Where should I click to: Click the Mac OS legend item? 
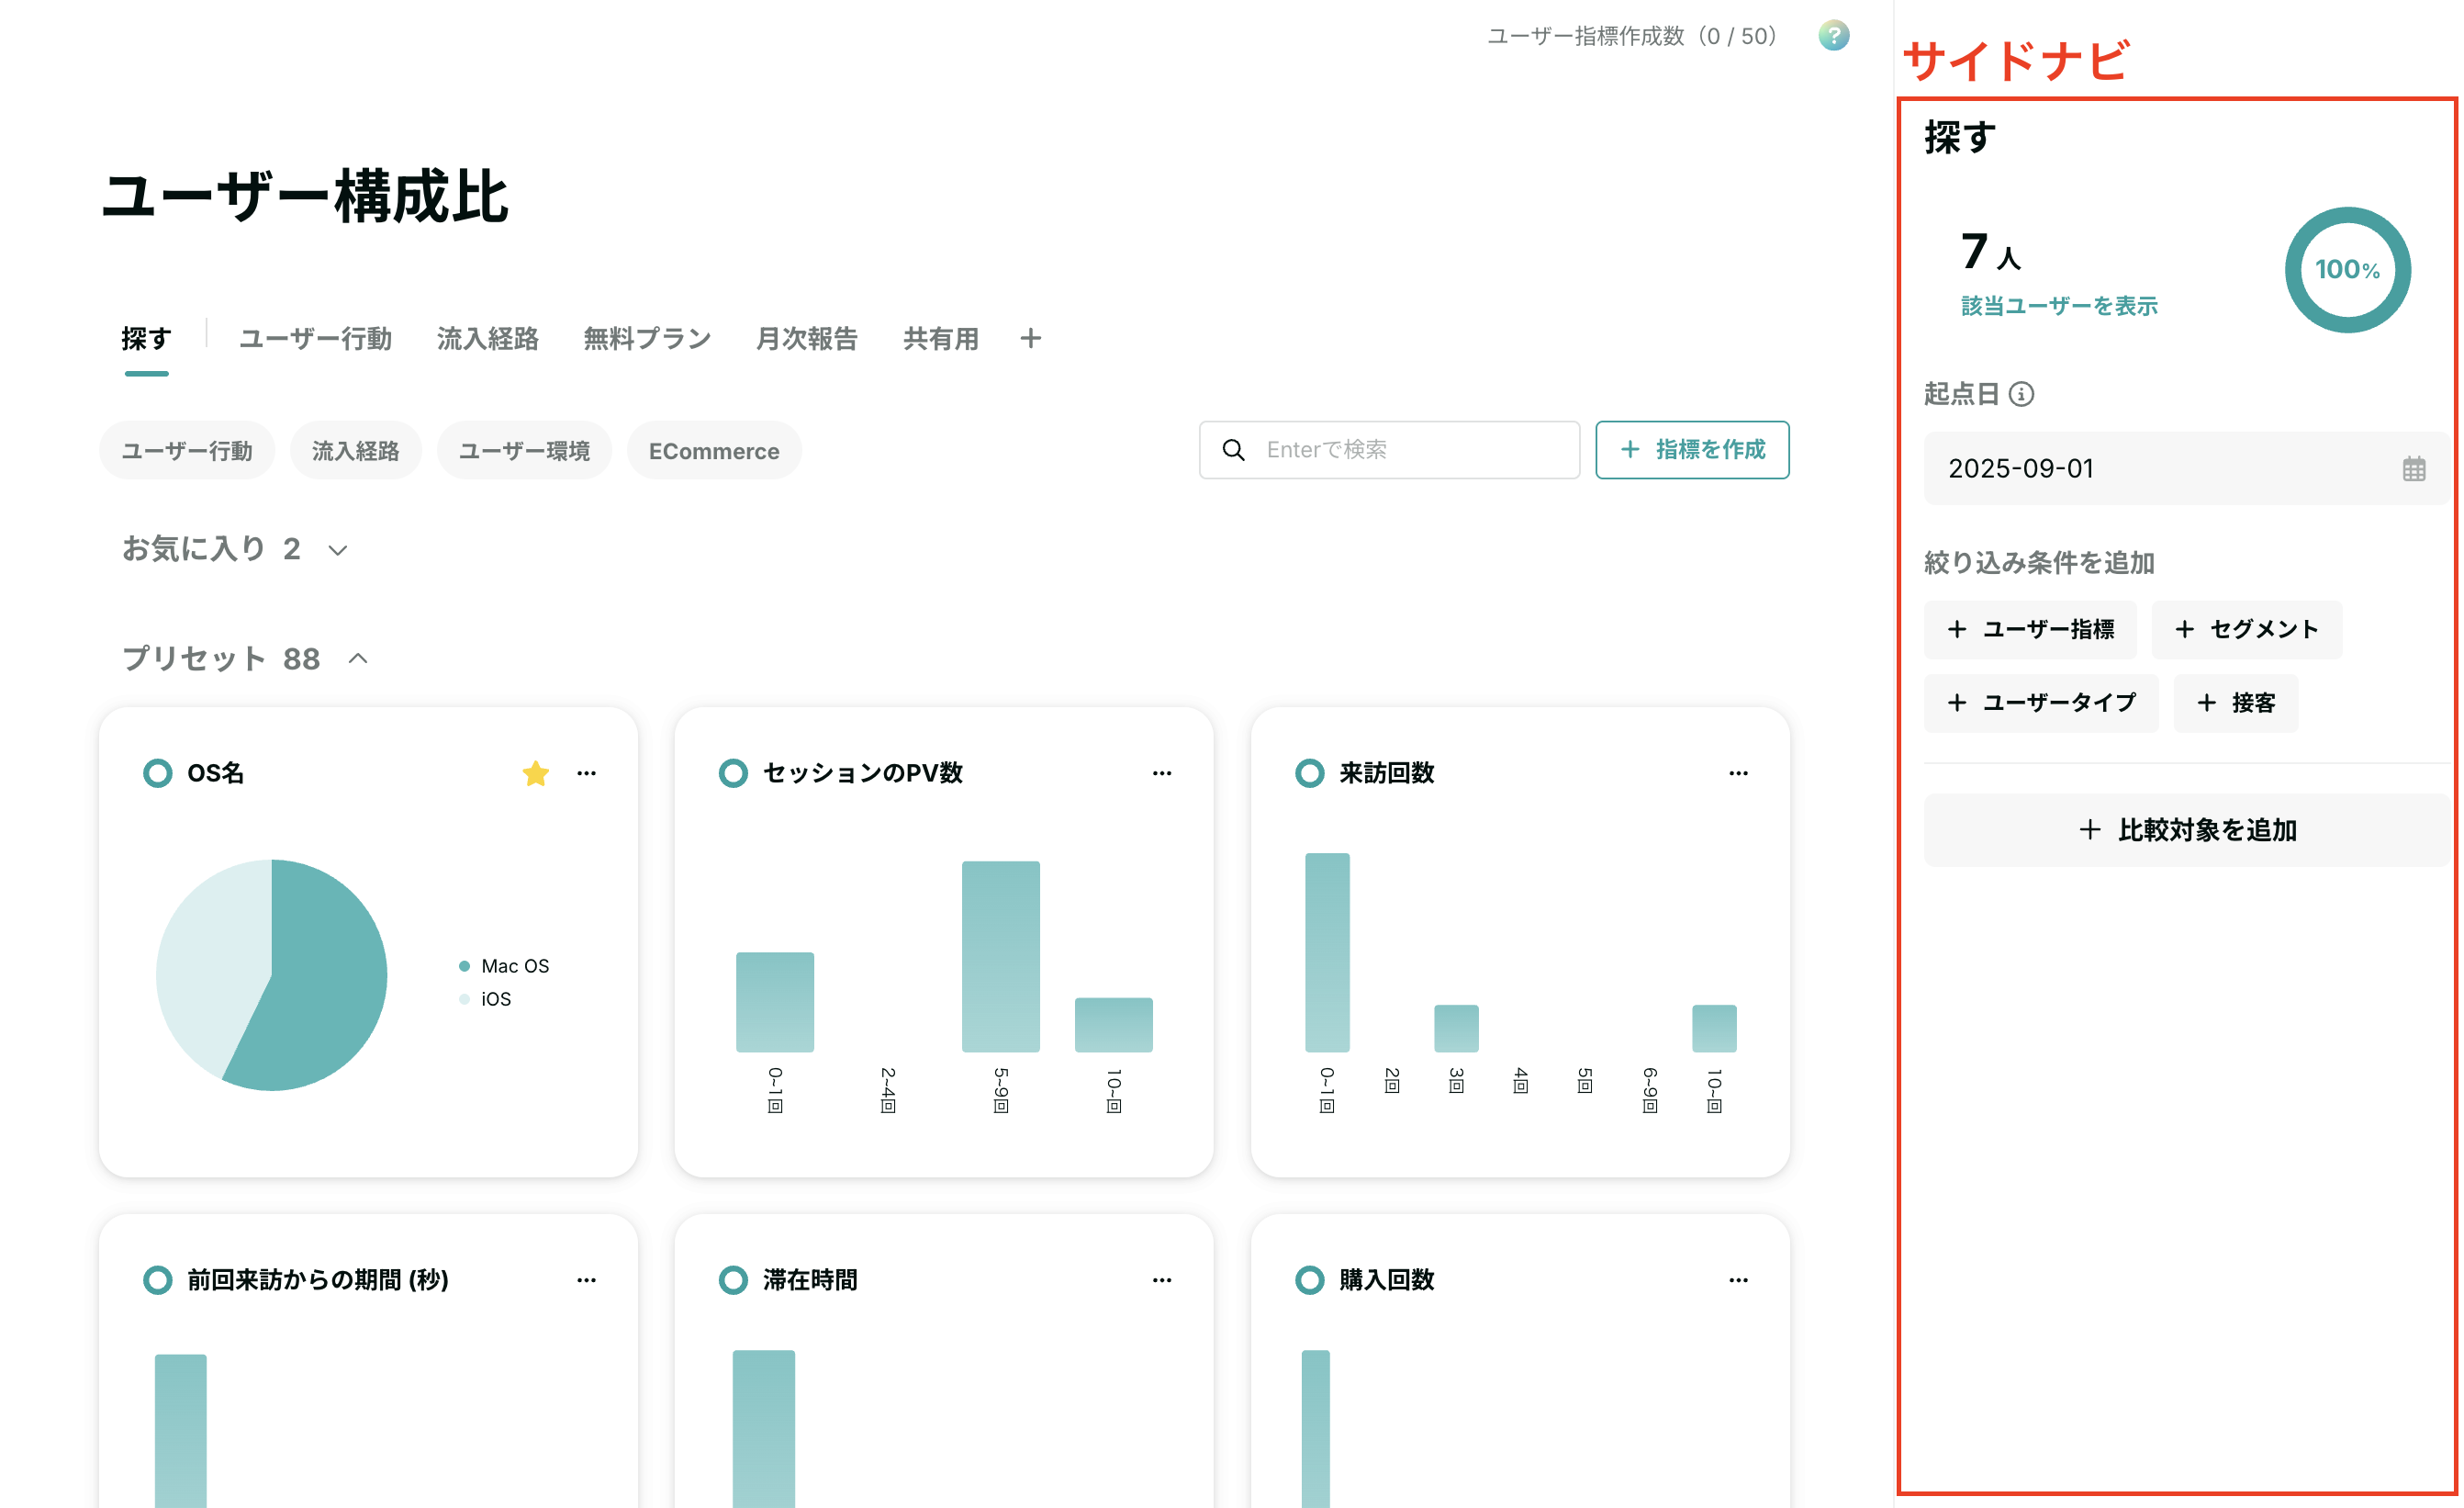tap(504, 965)
